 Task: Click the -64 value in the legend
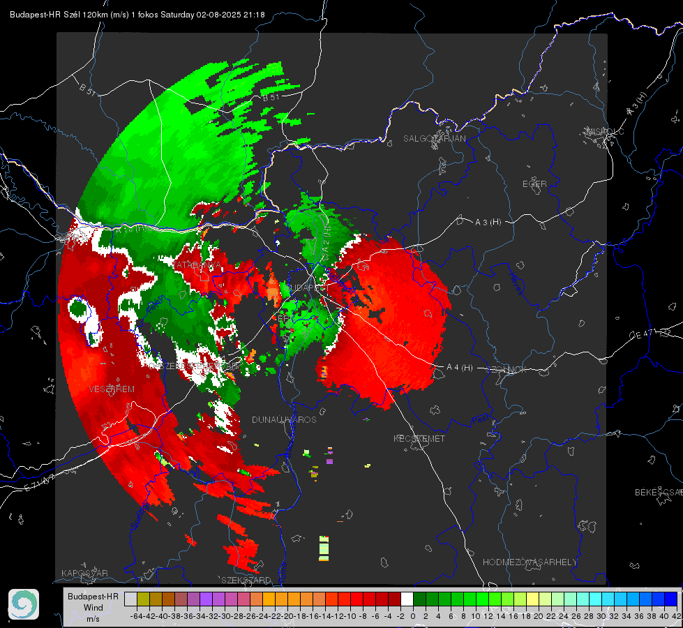click(136, 616)
